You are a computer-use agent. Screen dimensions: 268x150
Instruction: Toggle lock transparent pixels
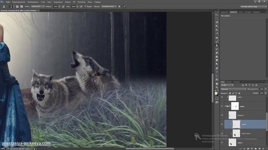click(230, 93)
